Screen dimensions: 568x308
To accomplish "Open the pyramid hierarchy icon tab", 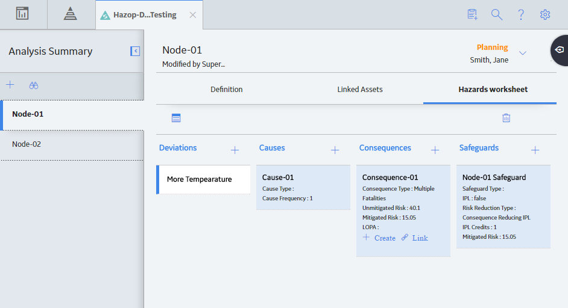I will [x=71, y=14].
